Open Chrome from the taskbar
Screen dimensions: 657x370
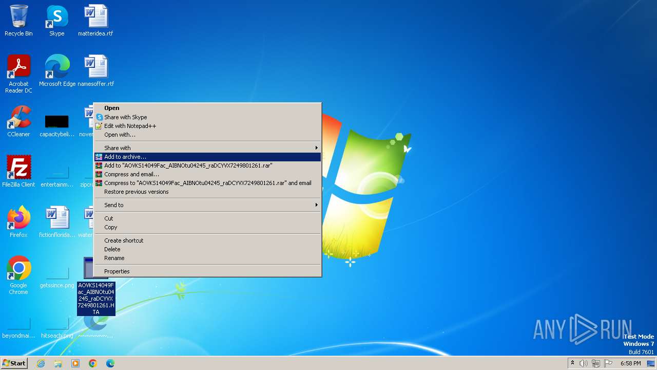tap(93, 363)
